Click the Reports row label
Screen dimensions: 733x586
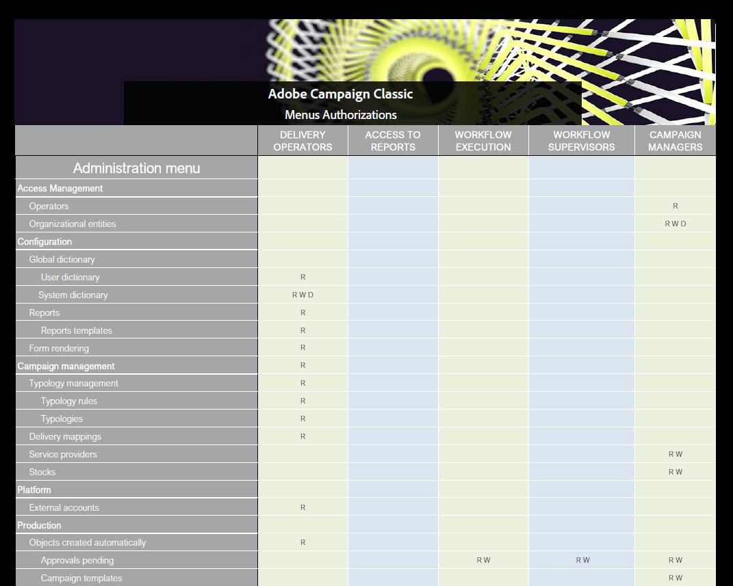44,312
